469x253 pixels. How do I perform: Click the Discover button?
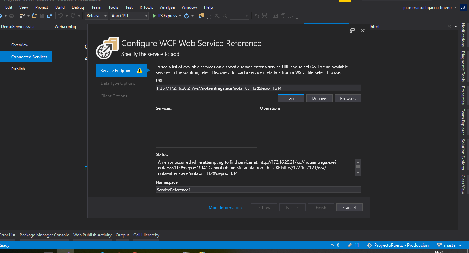tap(319, 99)
